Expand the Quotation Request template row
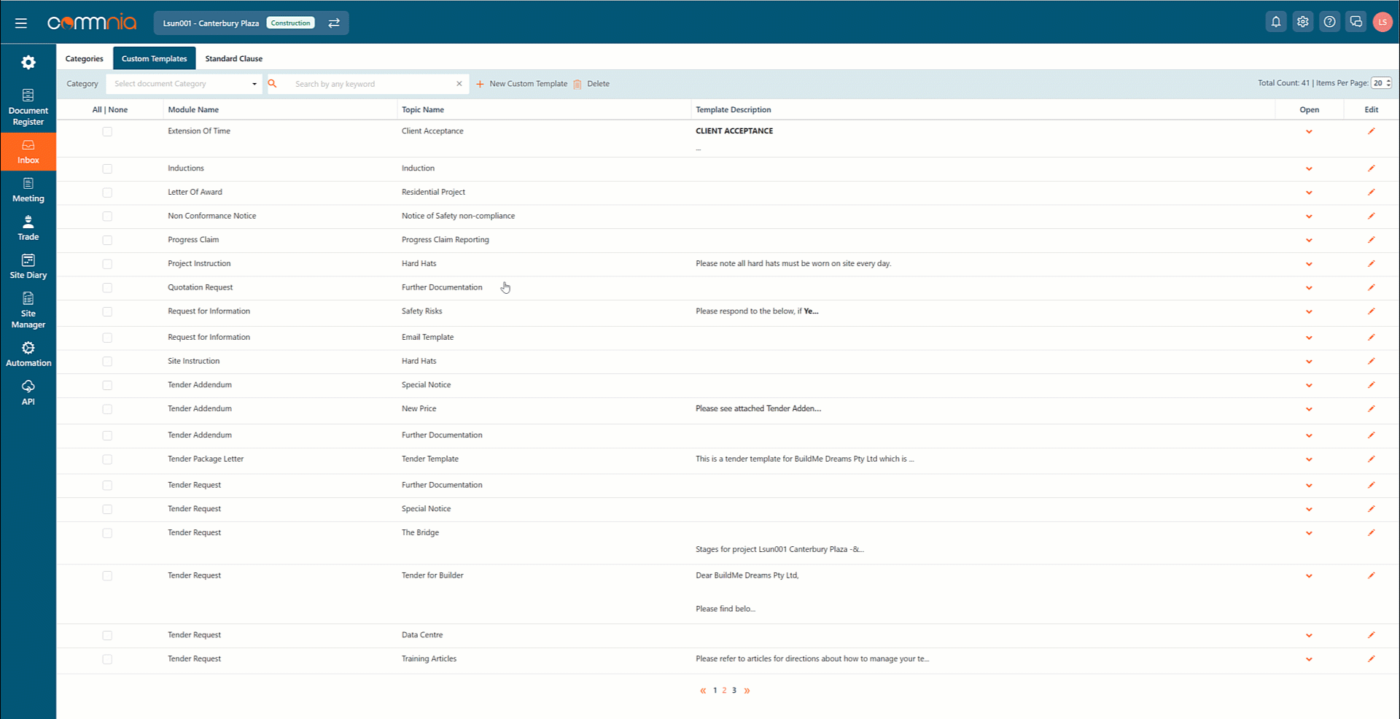The image size is (1400, 719). click(x=1309, y=288)
